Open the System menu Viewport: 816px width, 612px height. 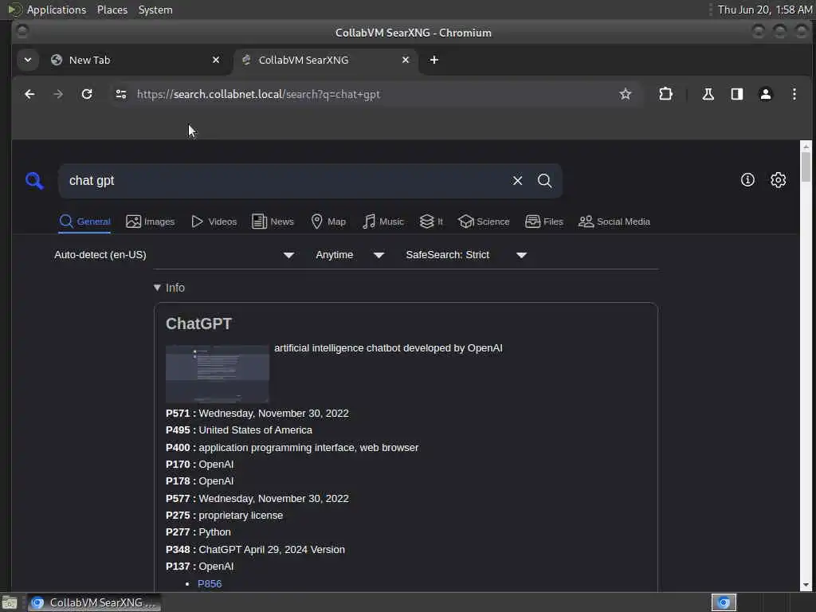point(155,10)
